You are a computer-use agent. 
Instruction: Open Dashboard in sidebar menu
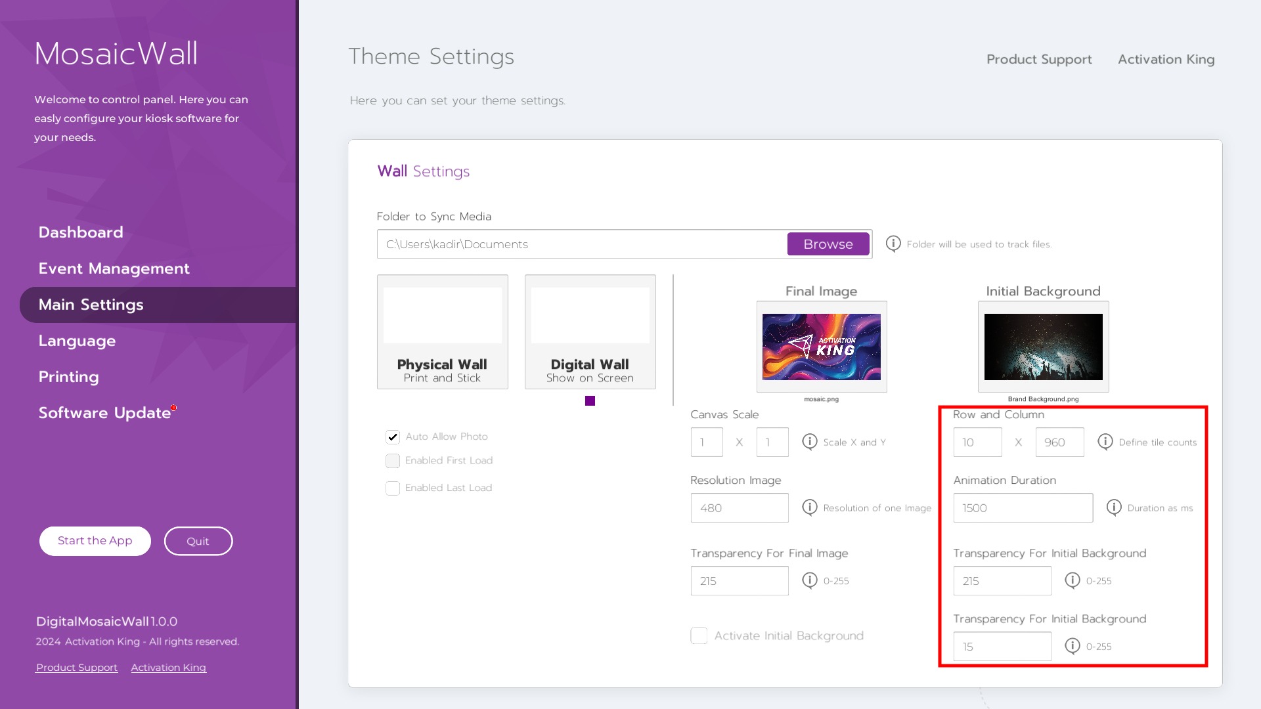pos(81,232)
